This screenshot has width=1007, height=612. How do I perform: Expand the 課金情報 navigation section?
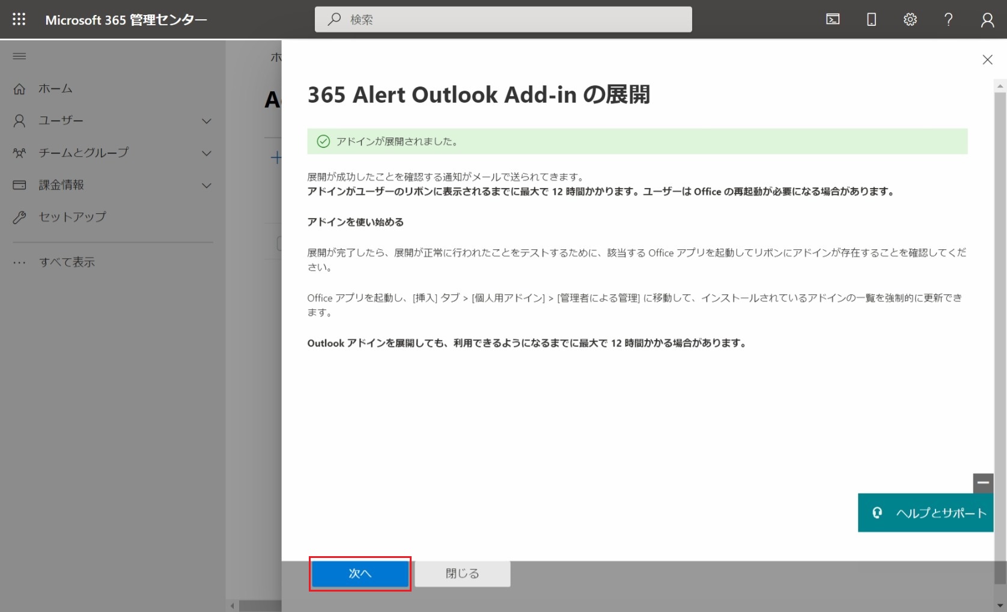click(206, 186)
